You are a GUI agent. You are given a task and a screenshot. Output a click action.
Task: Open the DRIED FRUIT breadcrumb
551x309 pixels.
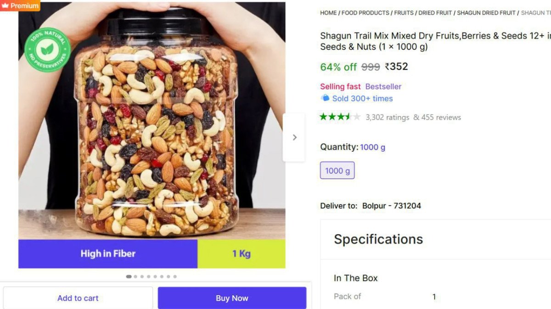point(435,13)
